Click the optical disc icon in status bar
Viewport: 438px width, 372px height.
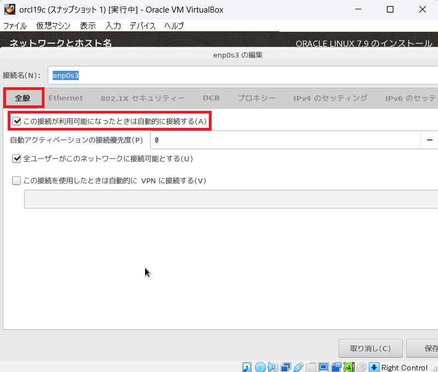pos(260,367)
